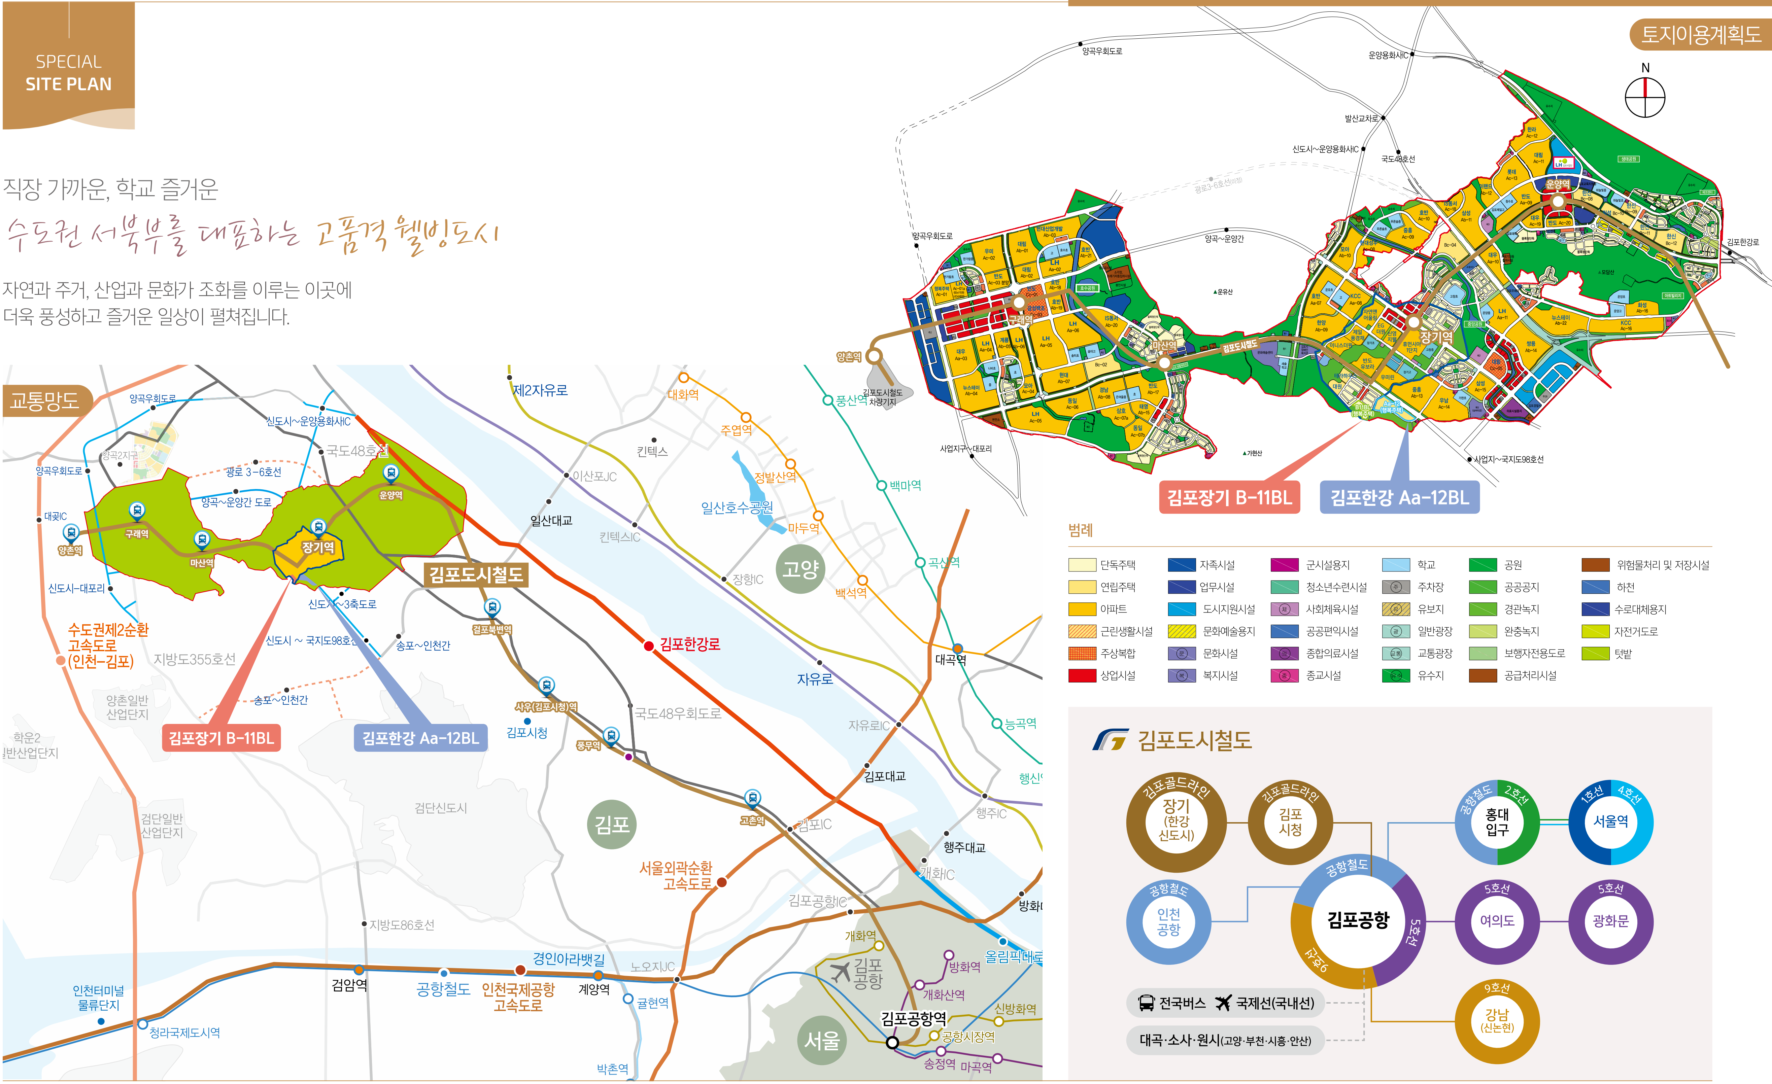Click the brown 김포도시철도 label on traffic map

(476, 575)
